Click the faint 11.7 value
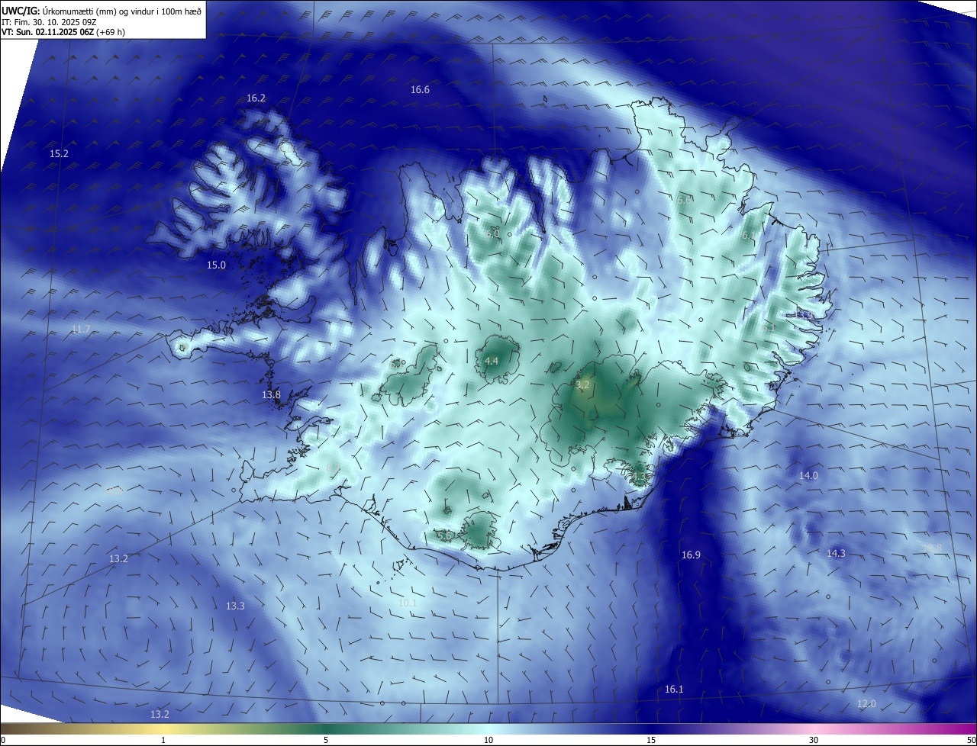Viewport: 977px width, 746px height. point(80,330)
